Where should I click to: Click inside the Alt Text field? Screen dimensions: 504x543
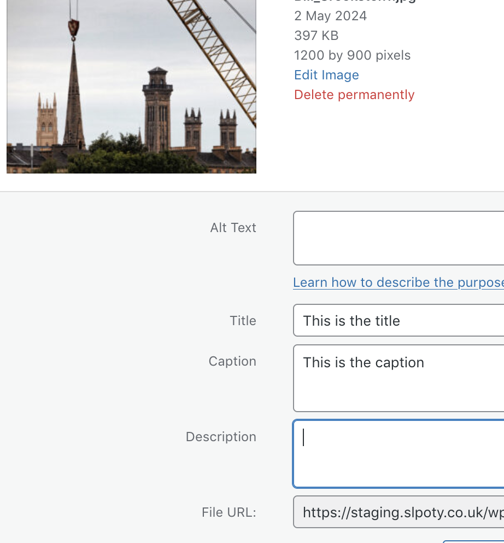click(x=398, y=238)
